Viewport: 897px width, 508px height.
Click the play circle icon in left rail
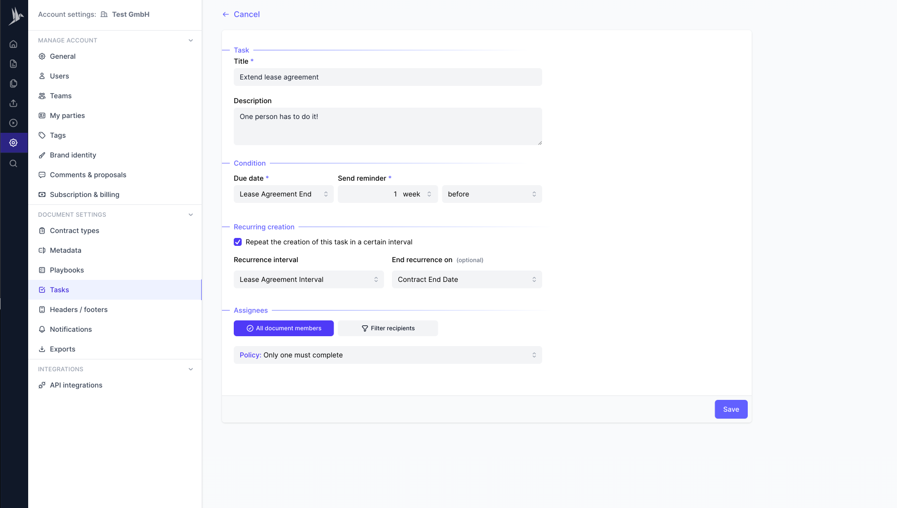point(13,123)
